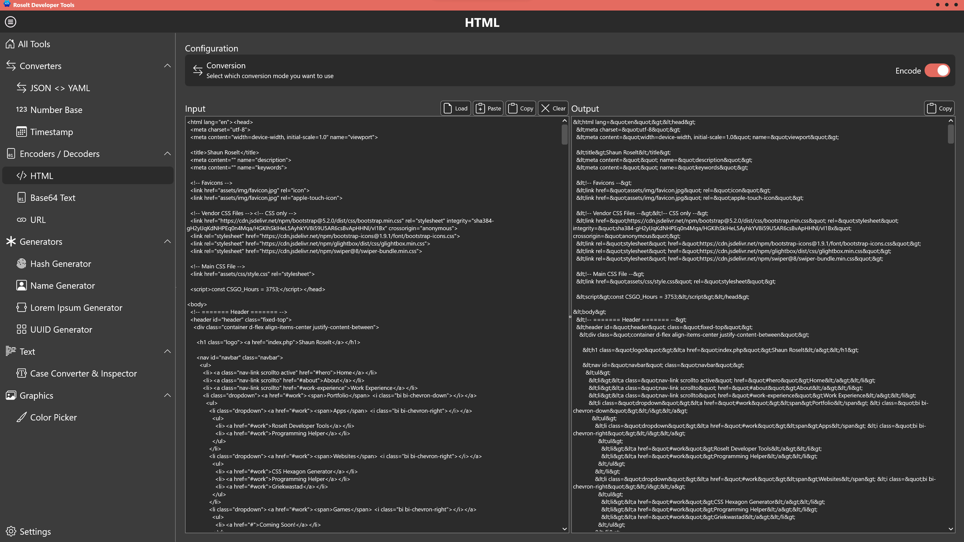The width and height of the screenshot is (964, 542).
Task: Select the HTML encoder tool
Action: click(x=42, y=175)
